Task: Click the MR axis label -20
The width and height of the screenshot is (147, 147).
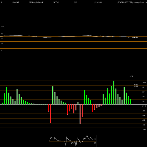Action: 143,111
